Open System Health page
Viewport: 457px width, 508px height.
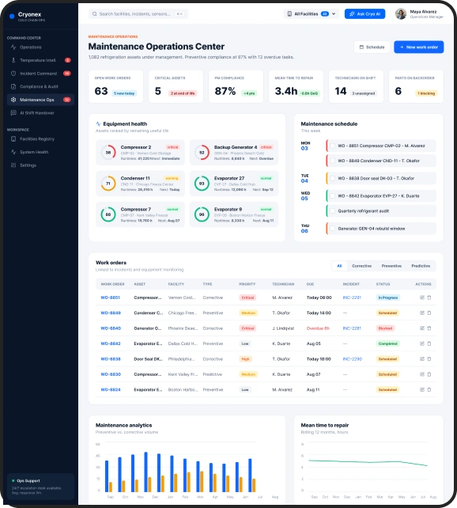tap(40, 152)
